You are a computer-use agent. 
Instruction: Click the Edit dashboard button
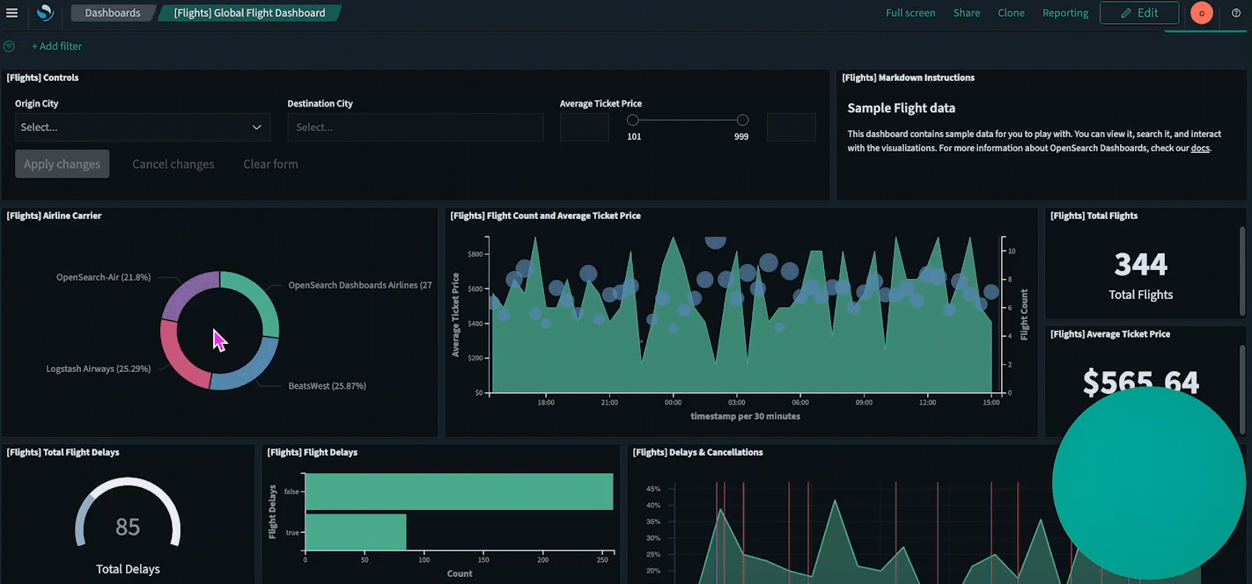(x=1139, y=13)
